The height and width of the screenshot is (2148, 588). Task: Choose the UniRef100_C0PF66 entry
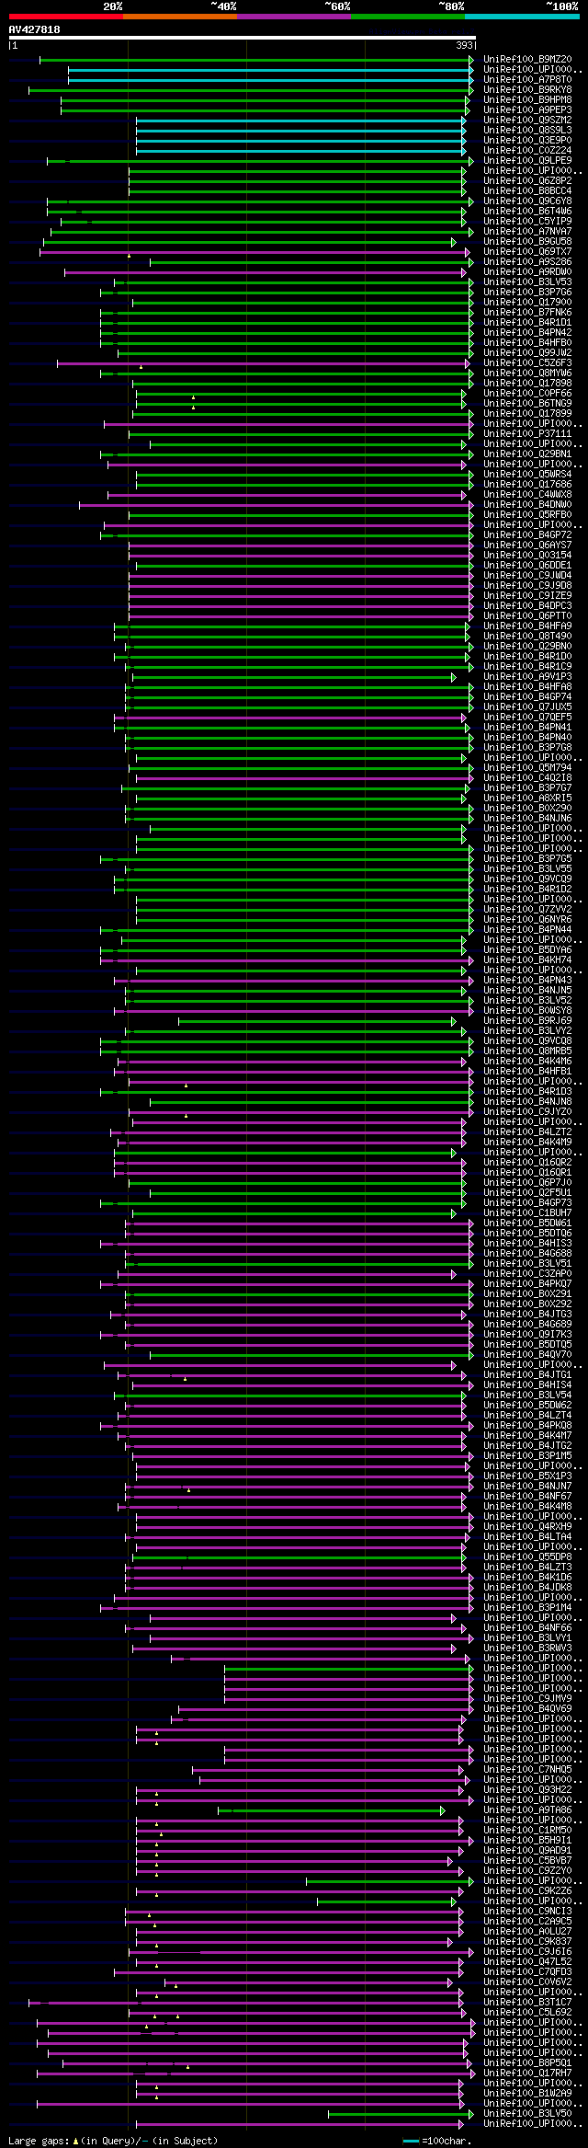(x=527, y=394)
